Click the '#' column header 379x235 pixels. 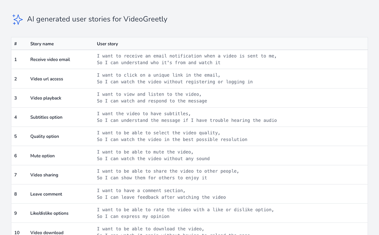pyautogui.click(x=16, y=44)
